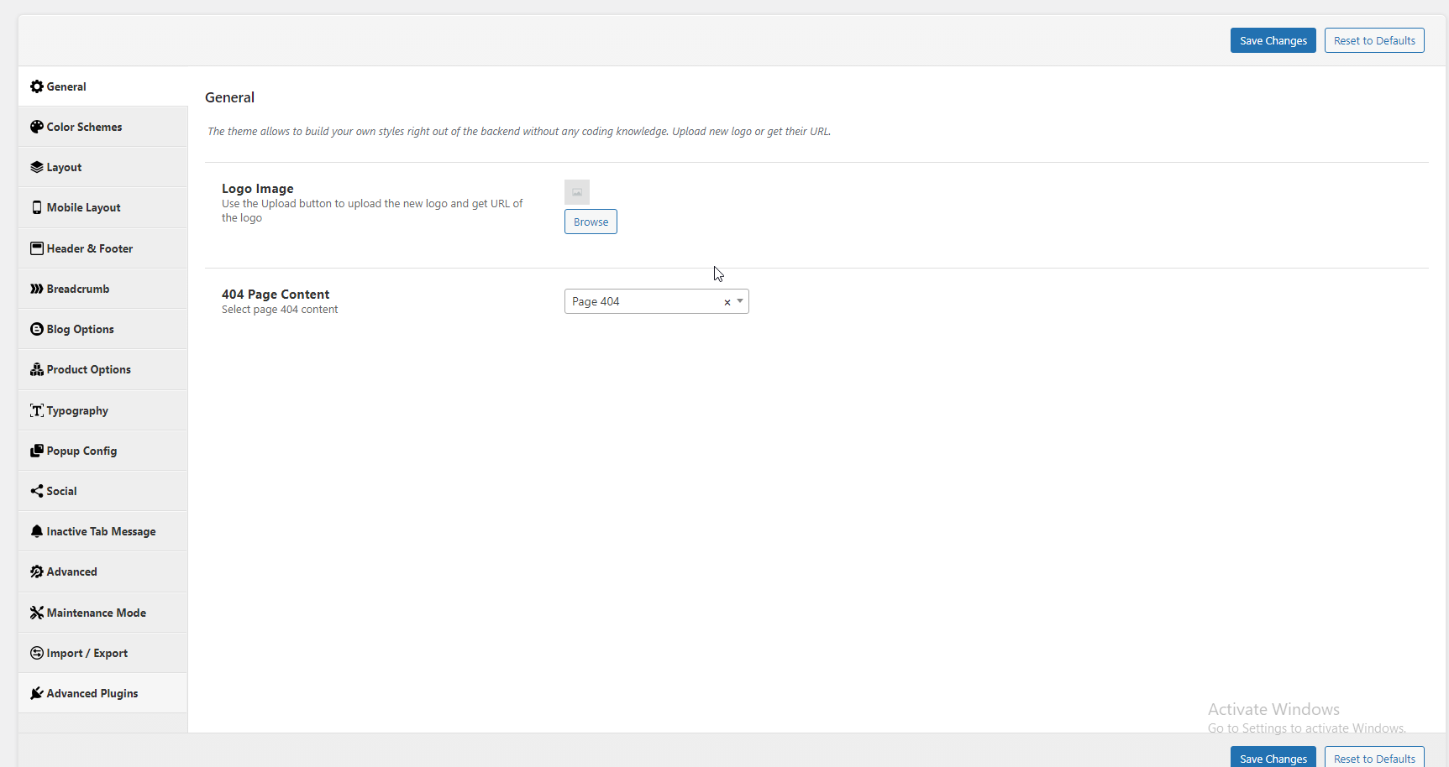The height and width of the screenshot is (767, 1449).
Task: Click the top Reset to Defaults button
Action: pyautogui.click(x=1373, y=40)
